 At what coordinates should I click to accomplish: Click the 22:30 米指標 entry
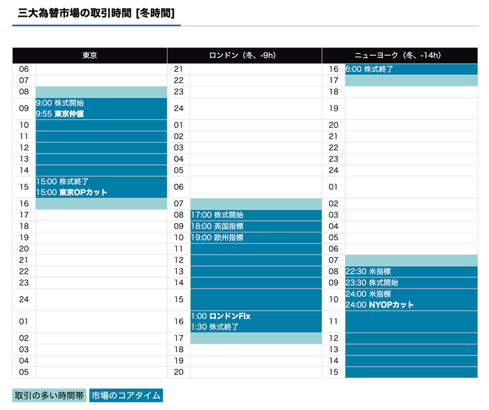click(368, 272)
